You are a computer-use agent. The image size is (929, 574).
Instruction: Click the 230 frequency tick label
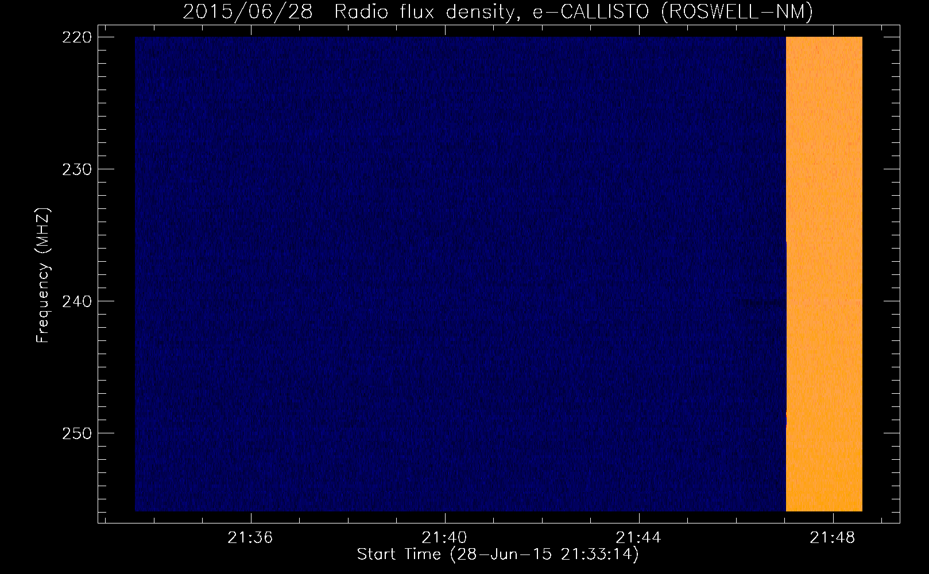[76, 169]
